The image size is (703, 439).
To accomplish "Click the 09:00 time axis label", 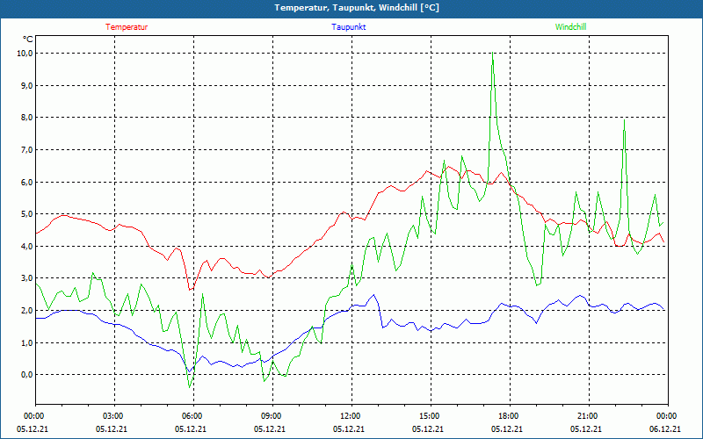I will [x=271, y=415].
